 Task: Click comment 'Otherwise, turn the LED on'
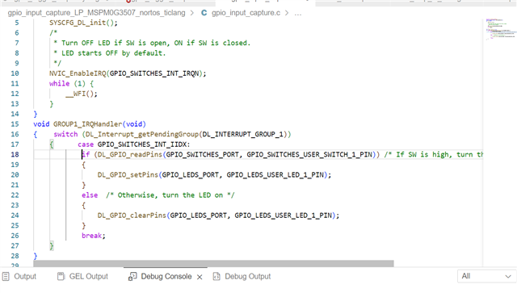[170, 195]
